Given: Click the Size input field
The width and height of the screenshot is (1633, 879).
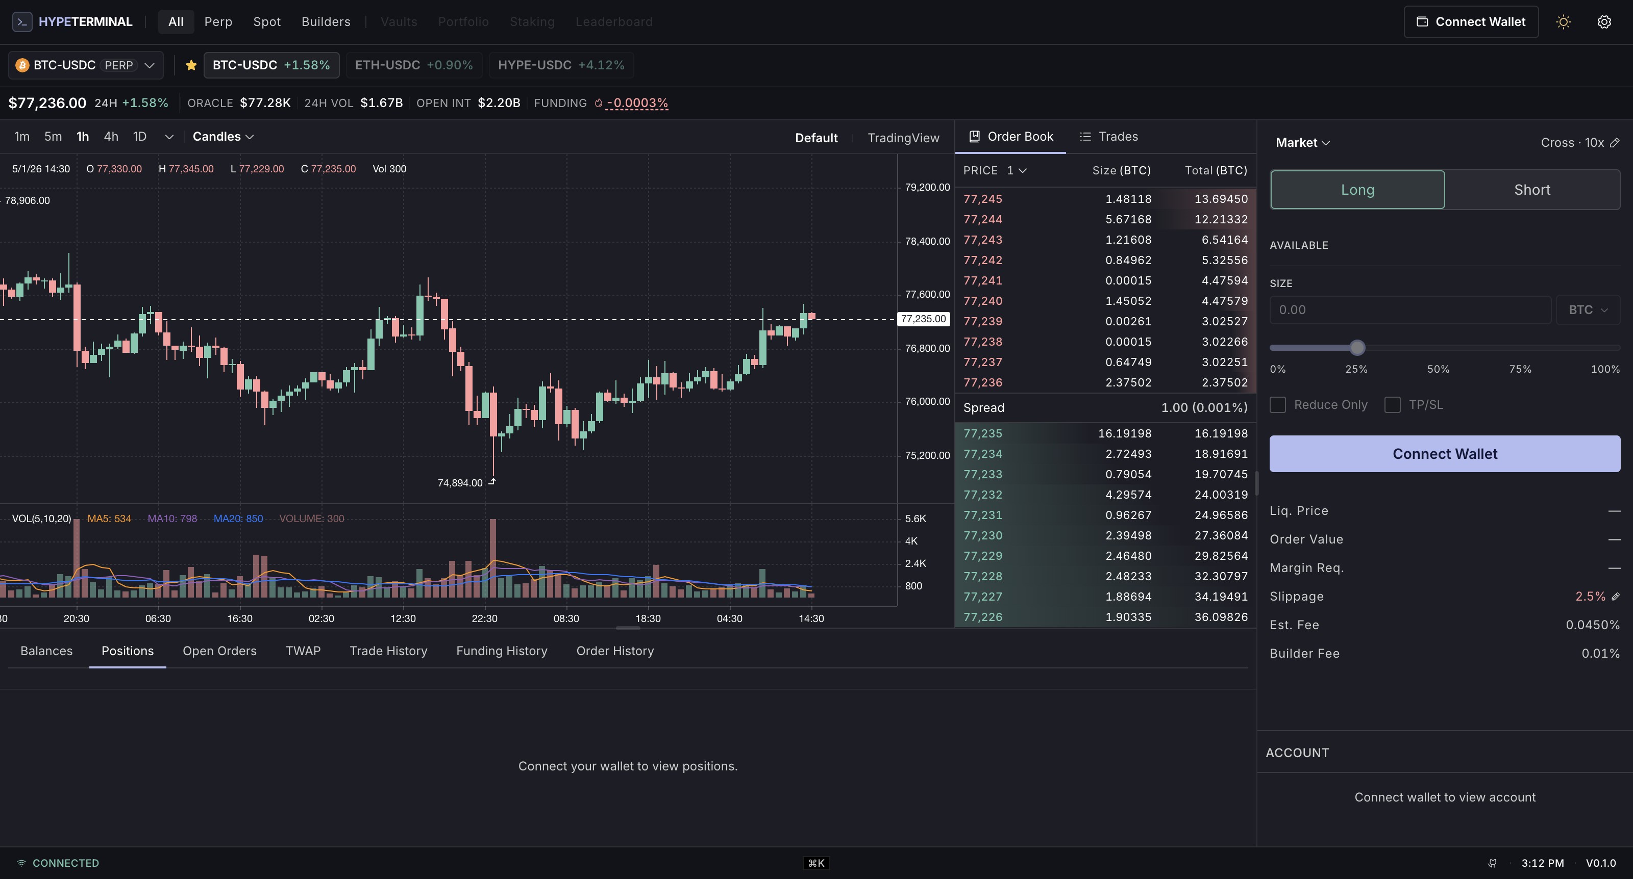Looking at the screenshot, I should tap(1410, 309).
